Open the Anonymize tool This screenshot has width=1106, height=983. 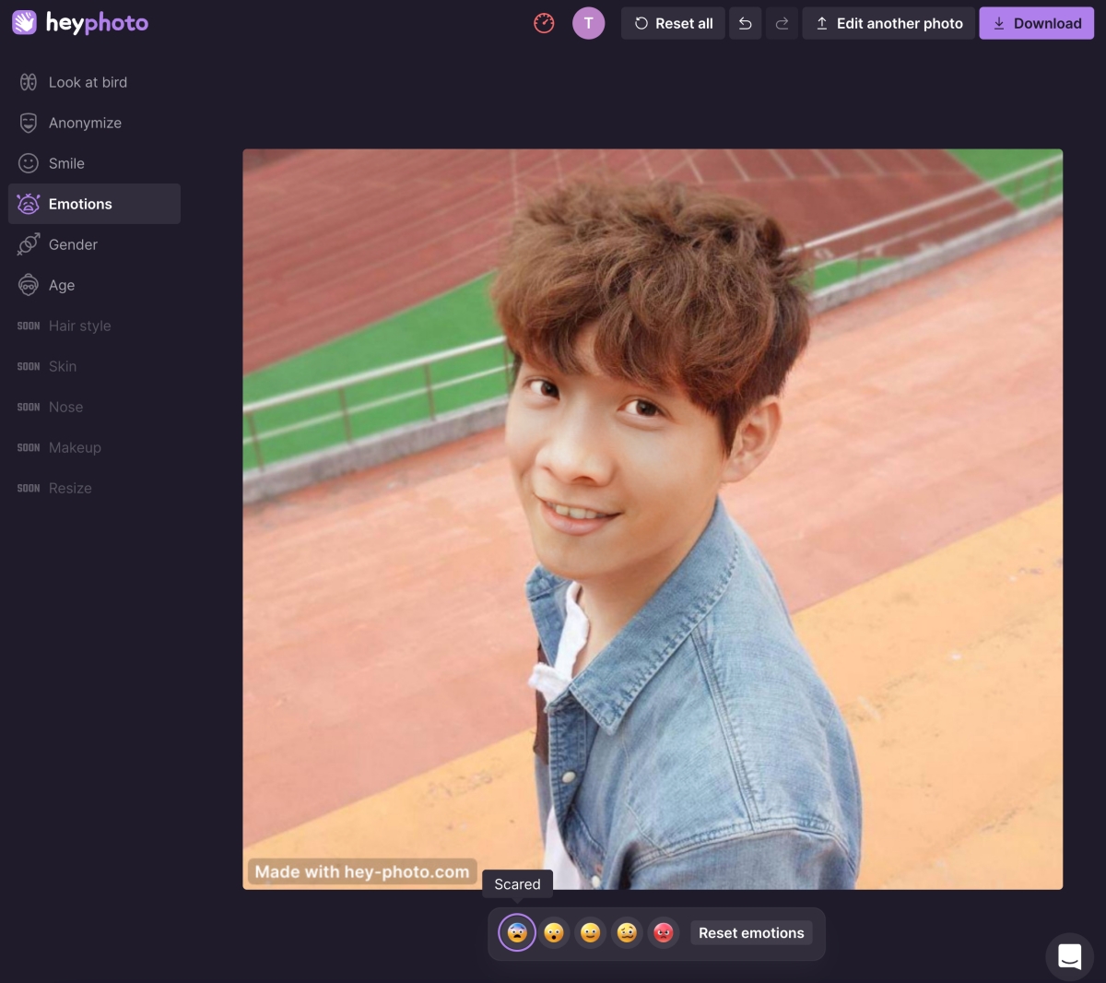click(94, 123)
